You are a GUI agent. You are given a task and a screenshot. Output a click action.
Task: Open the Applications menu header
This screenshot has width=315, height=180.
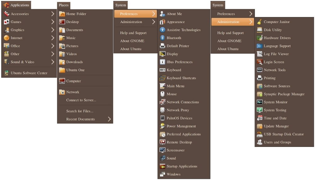pos(16,5)
